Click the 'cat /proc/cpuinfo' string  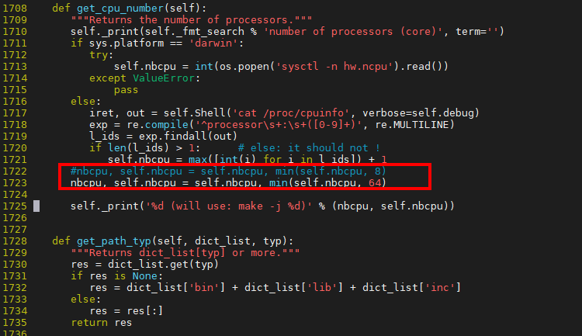291,113
